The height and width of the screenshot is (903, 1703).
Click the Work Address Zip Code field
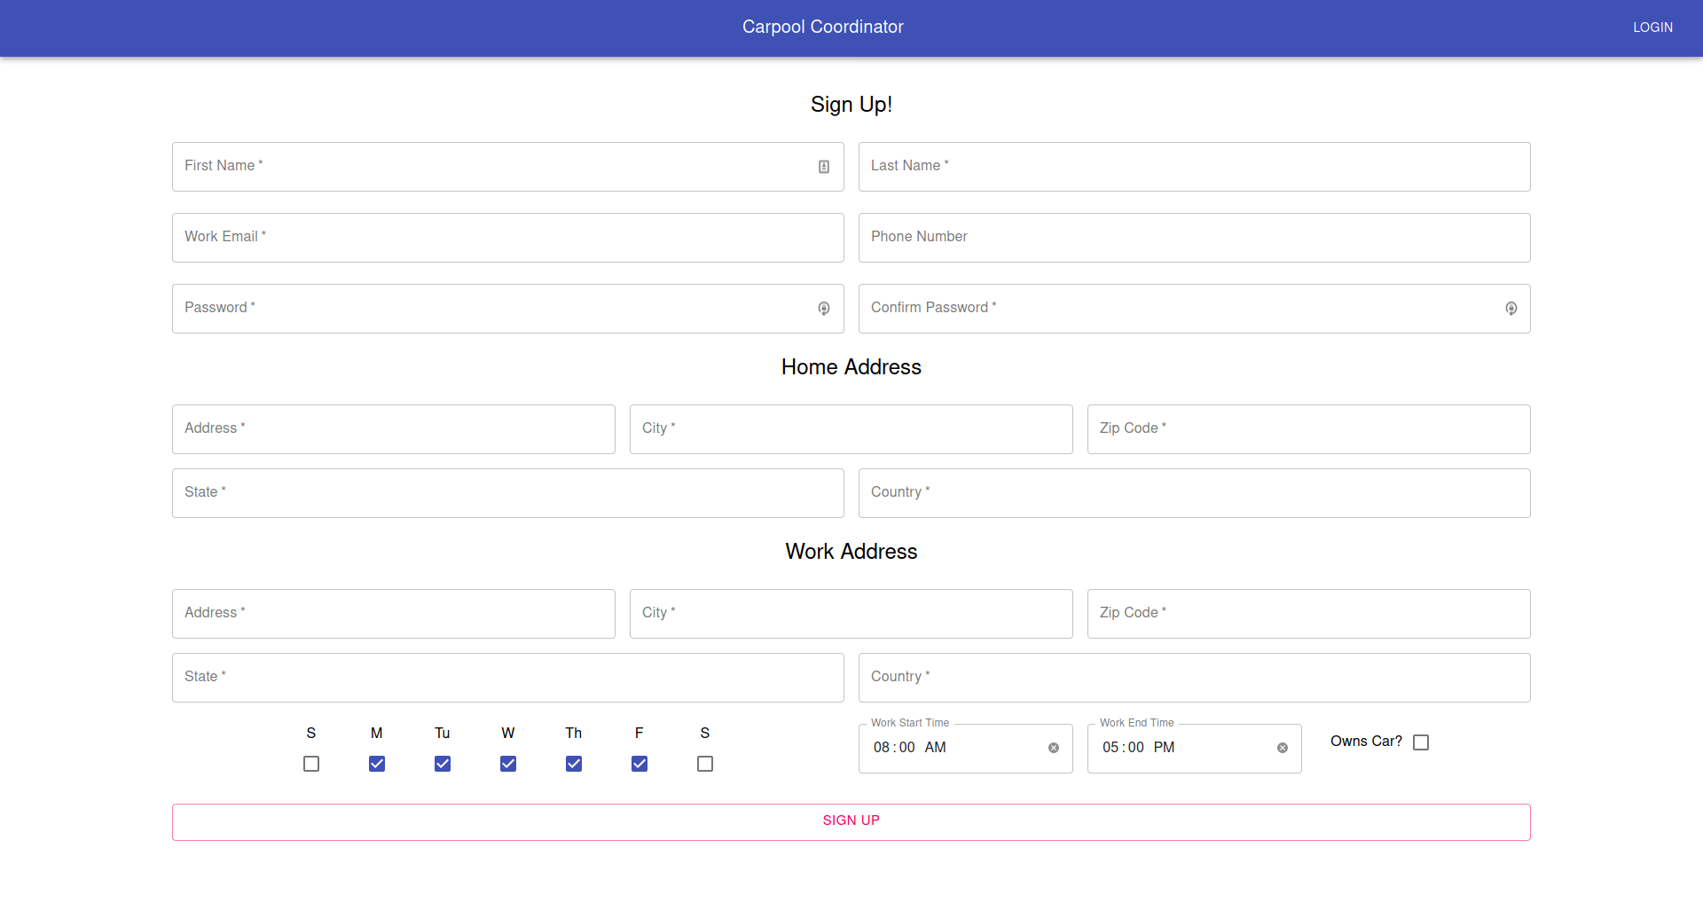1309,614
